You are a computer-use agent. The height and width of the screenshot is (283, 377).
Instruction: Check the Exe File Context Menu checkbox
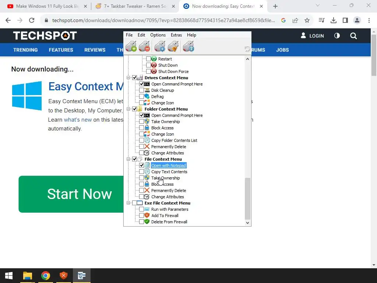pyautogui.click(x=135, y=203)
